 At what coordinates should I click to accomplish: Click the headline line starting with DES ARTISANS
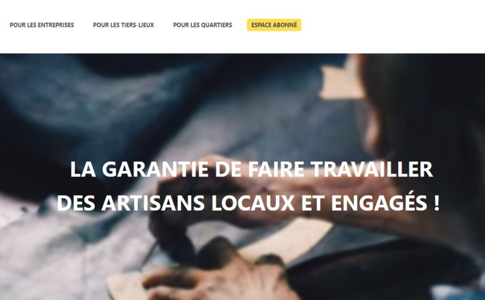[248, 203]
